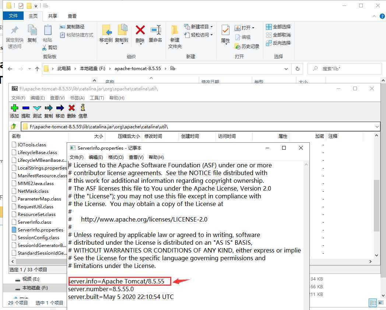Viewport: 386px width, 310px height.
Task: Open the 7-Zip Tools (工具) menu
Action: coord(97,98)
